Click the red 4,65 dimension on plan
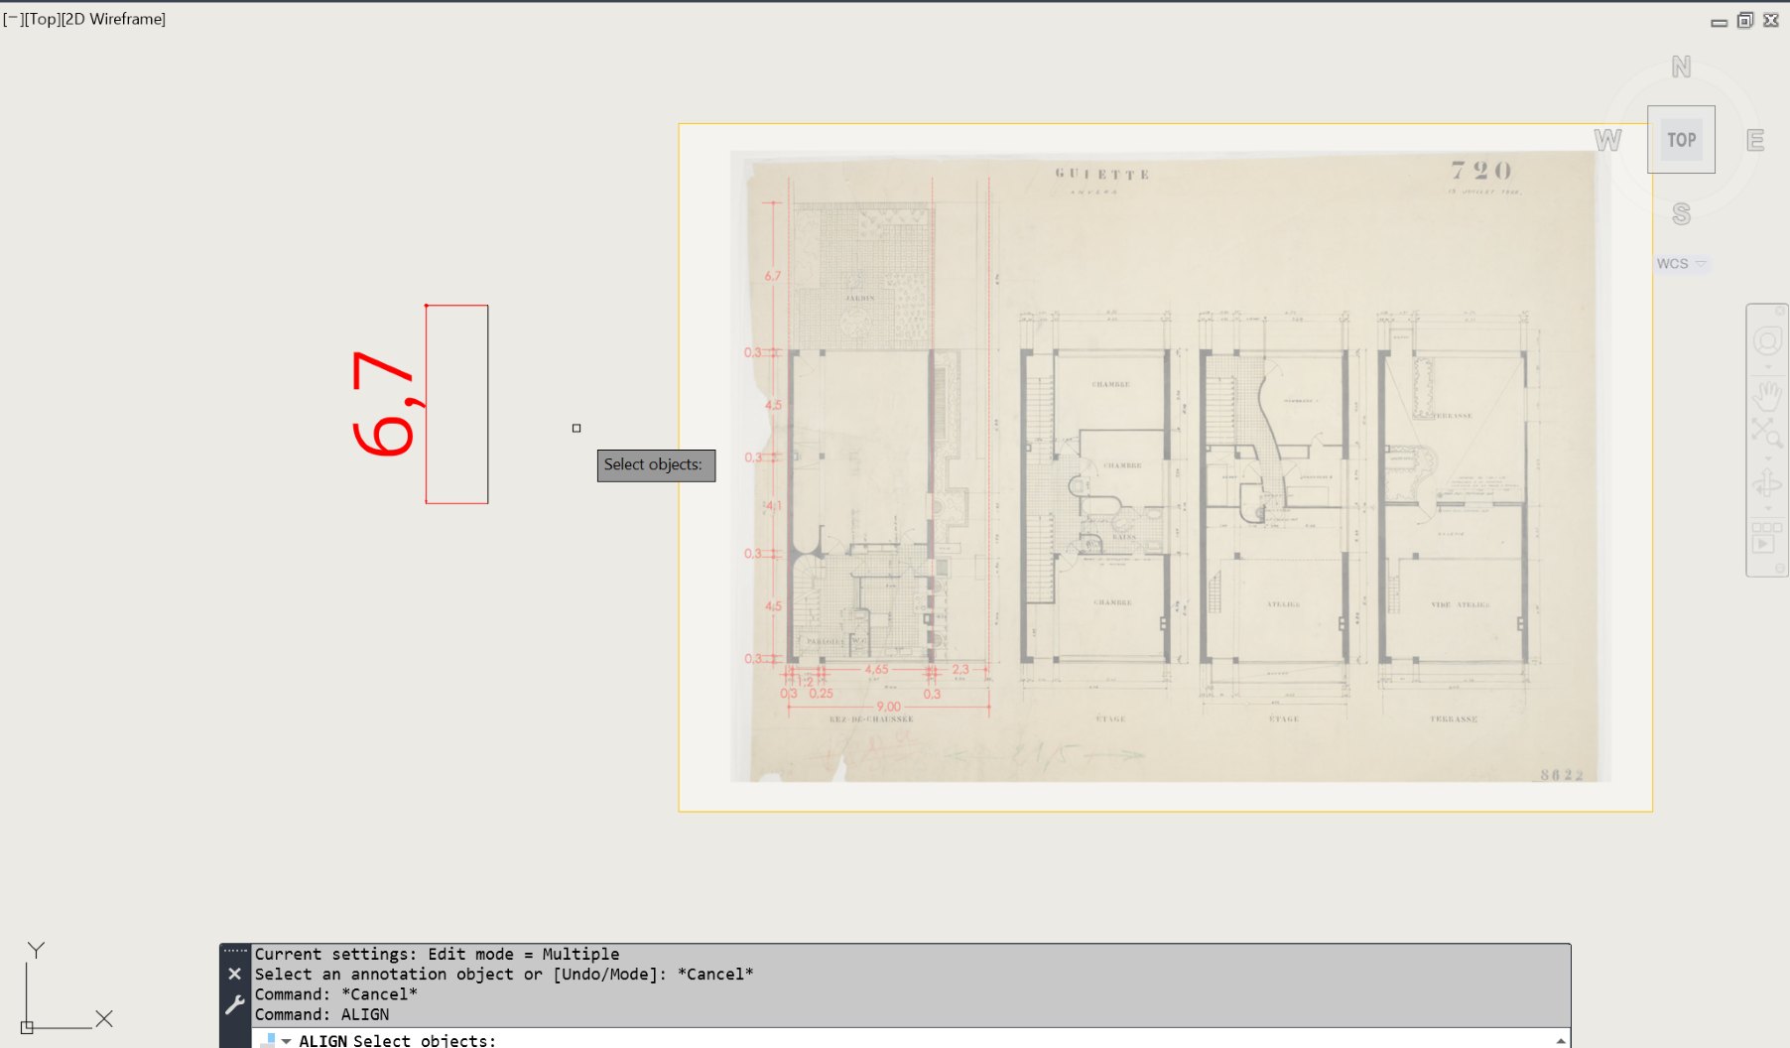Image resolution: width=1790 pixels, height=1048 pixels. 876,670
